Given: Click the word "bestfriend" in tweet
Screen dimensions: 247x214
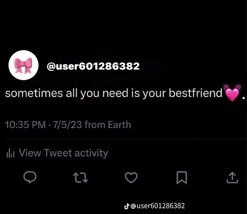Looking at the screenshot, I should (x=195, y=93).
